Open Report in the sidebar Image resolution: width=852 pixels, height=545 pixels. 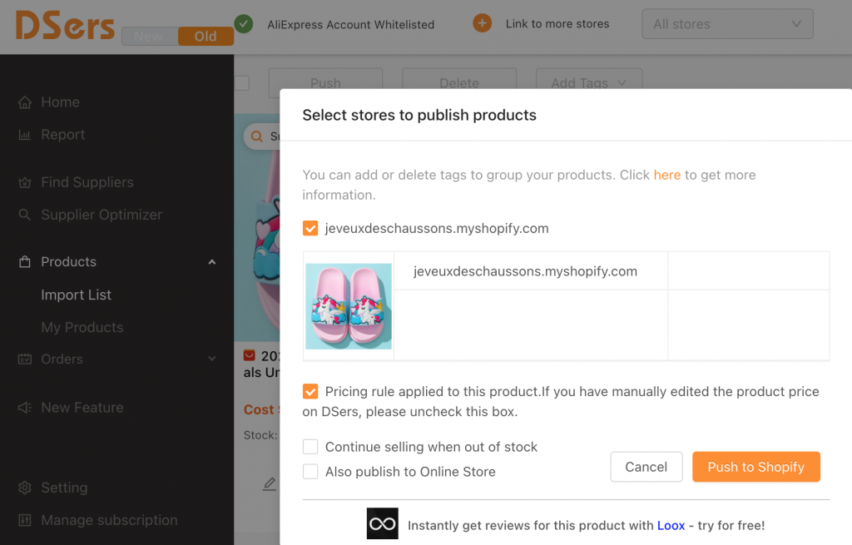pos(63,135)
